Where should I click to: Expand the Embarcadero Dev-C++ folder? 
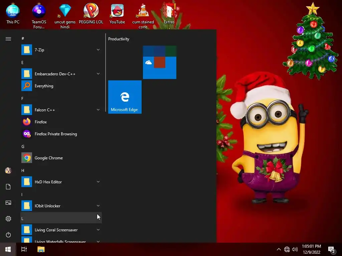coord(61,74)
